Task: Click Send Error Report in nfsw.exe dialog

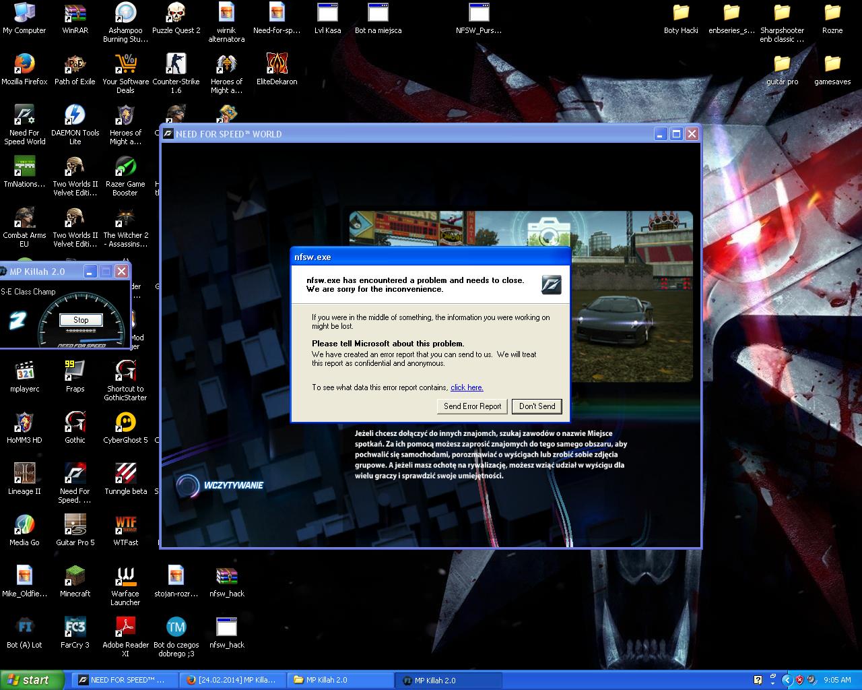Action: click(472, 406)
